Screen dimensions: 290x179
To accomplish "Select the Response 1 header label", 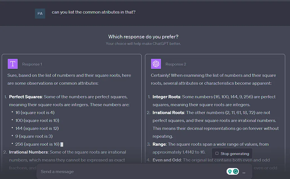I will click(x=32, y=64).
